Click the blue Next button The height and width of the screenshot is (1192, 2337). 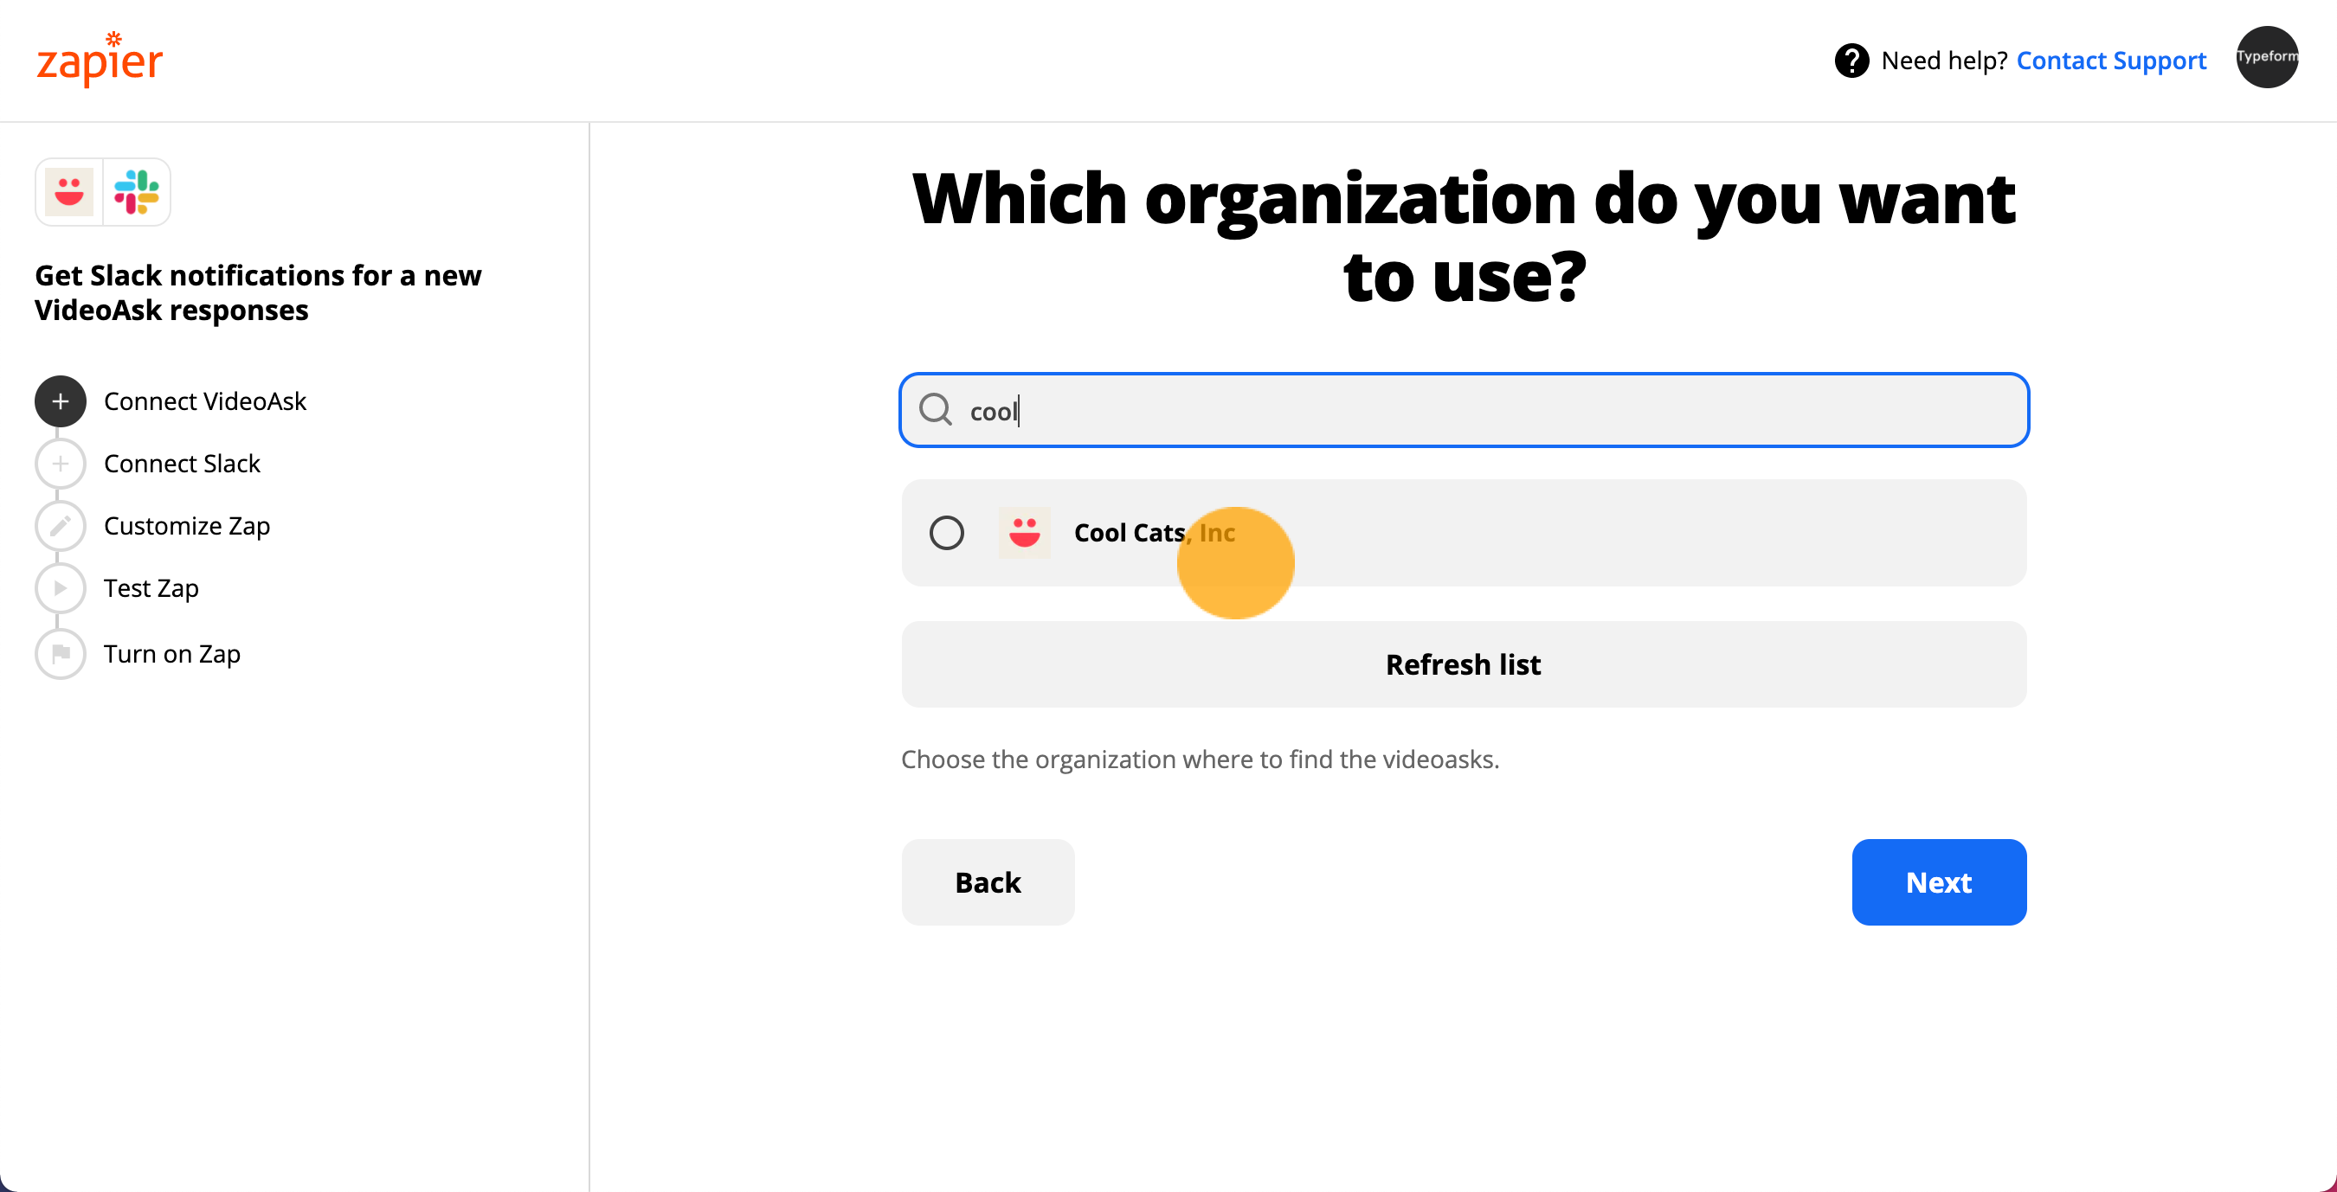click(1939, 882)
